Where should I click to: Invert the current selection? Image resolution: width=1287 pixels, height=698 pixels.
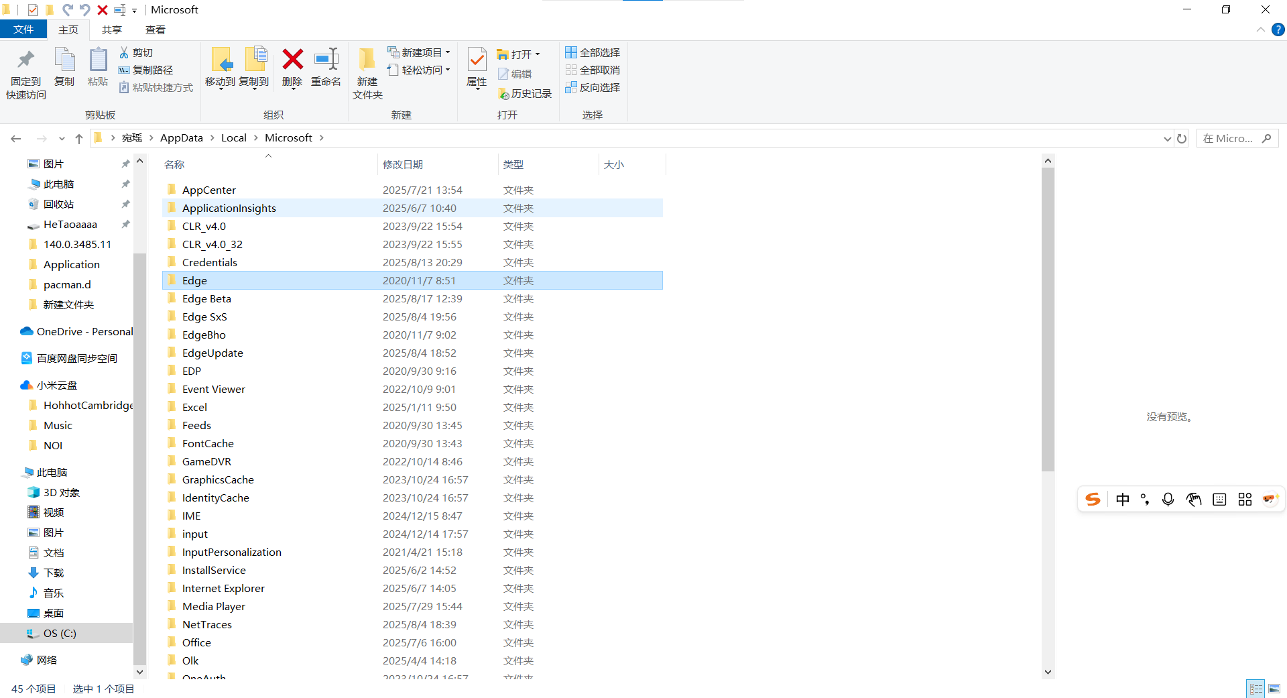click(x=593, y=87)
